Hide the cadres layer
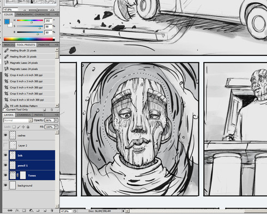The width and height of the screenshot is (267, 214). point(5,135)
